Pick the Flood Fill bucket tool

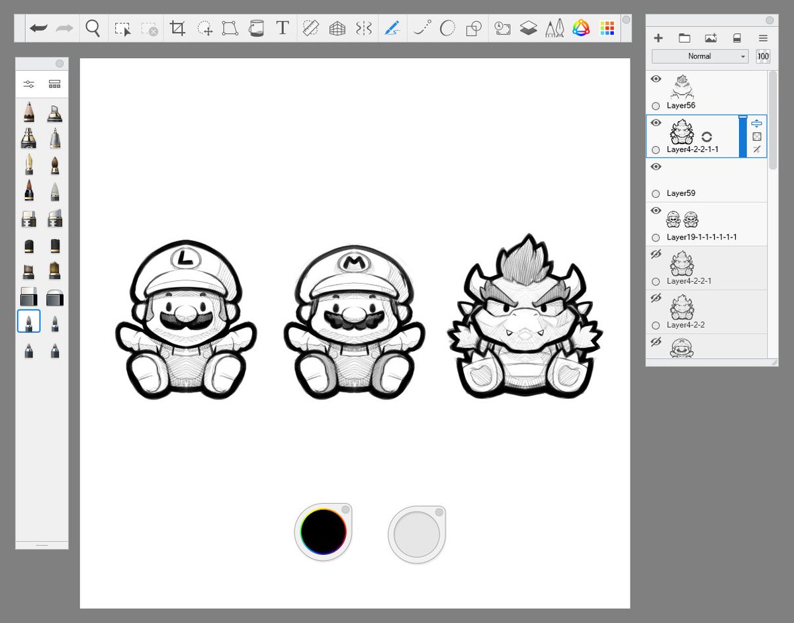(x=256, y=28)
